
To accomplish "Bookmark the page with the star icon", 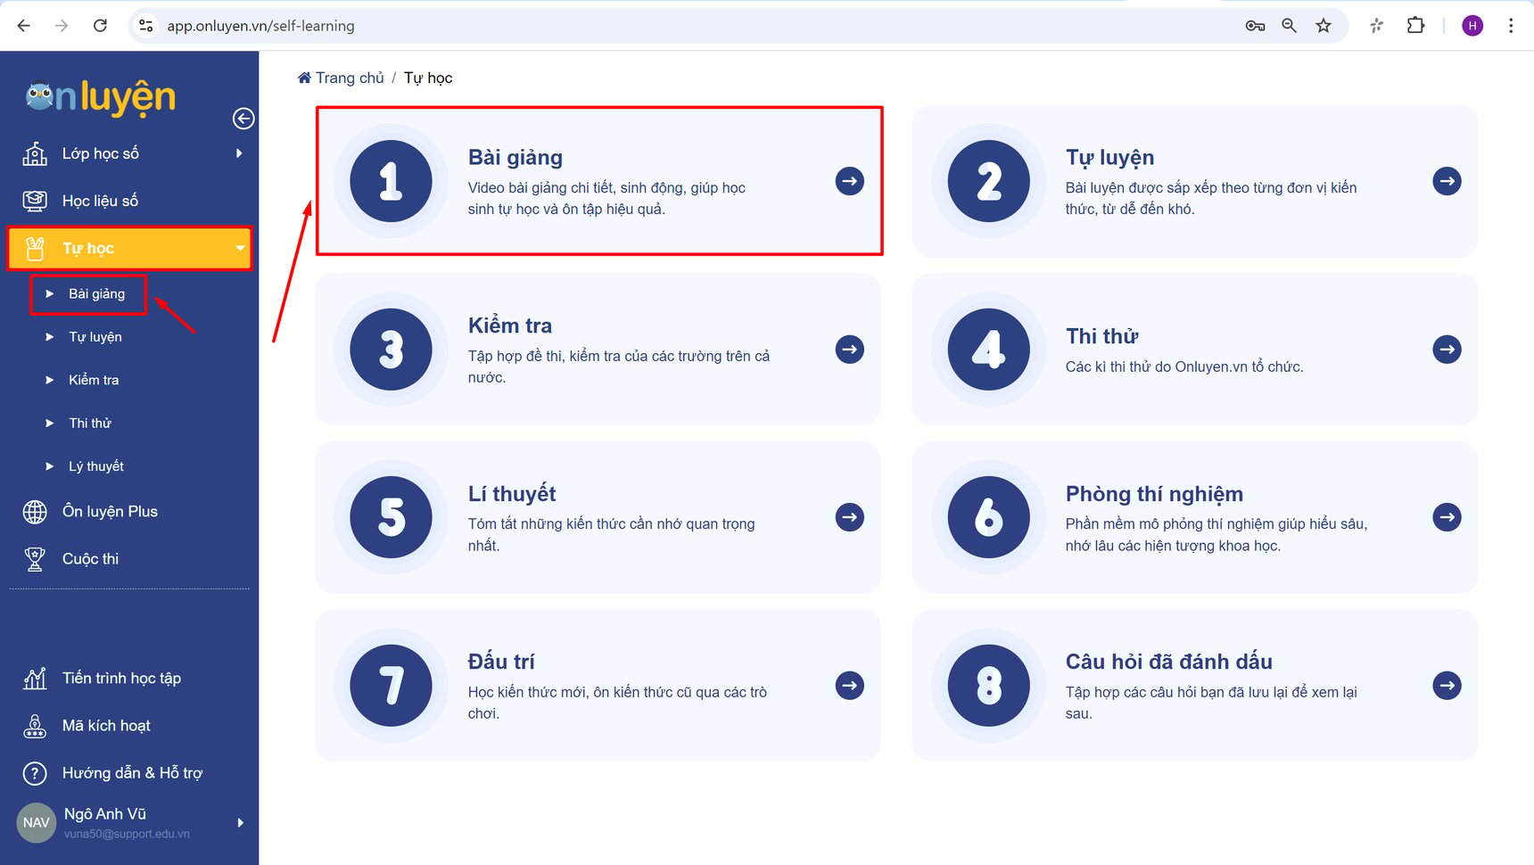I will pos(1324,25).
